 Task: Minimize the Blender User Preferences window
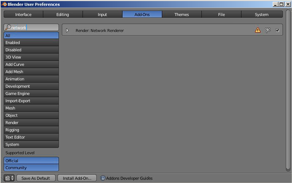click(x=275, y=4)
